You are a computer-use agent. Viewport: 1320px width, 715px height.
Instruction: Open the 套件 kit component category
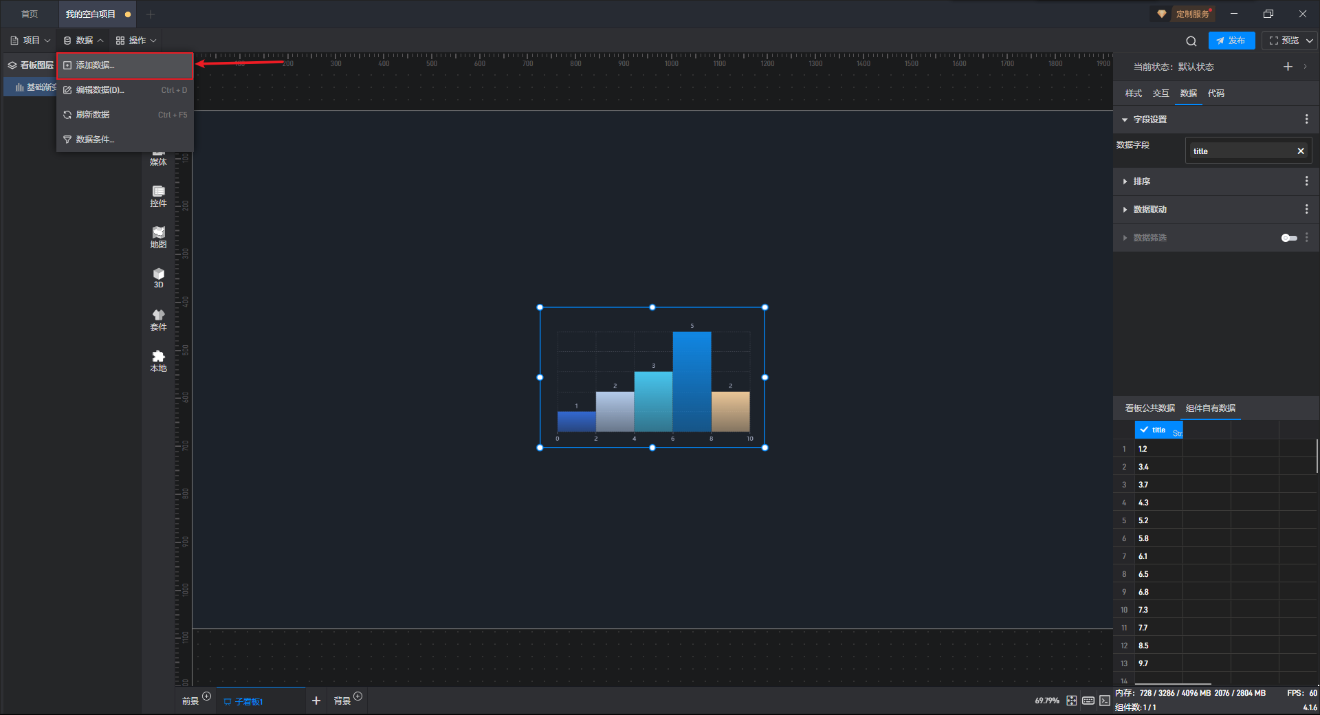click(x=158, y=320)
